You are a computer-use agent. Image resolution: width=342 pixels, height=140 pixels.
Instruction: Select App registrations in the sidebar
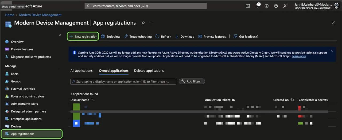[x=32, y=134]
